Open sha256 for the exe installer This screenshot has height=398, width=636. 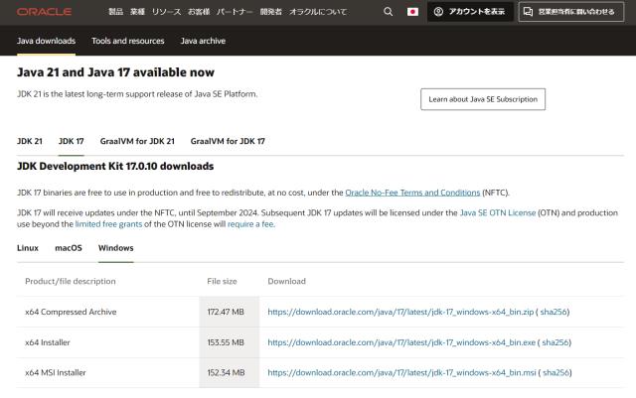pyautogui.click(x=556, y=342)
